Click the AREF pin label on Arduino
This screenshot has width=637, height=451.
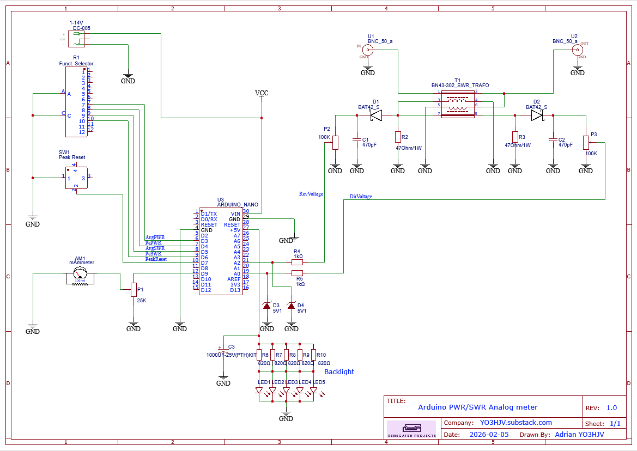point(234,279)
